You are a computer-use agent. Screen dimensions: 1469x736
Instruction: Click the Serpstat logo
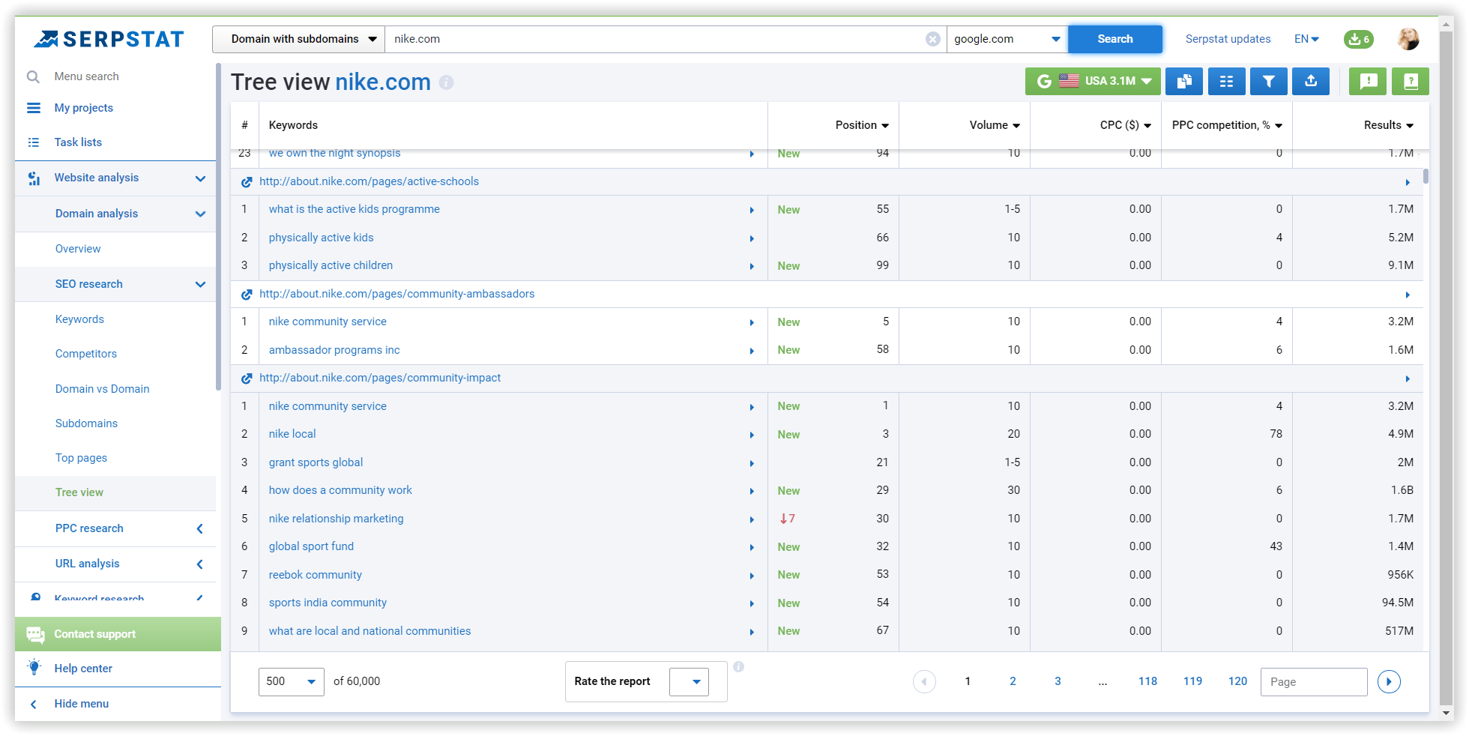109,39
